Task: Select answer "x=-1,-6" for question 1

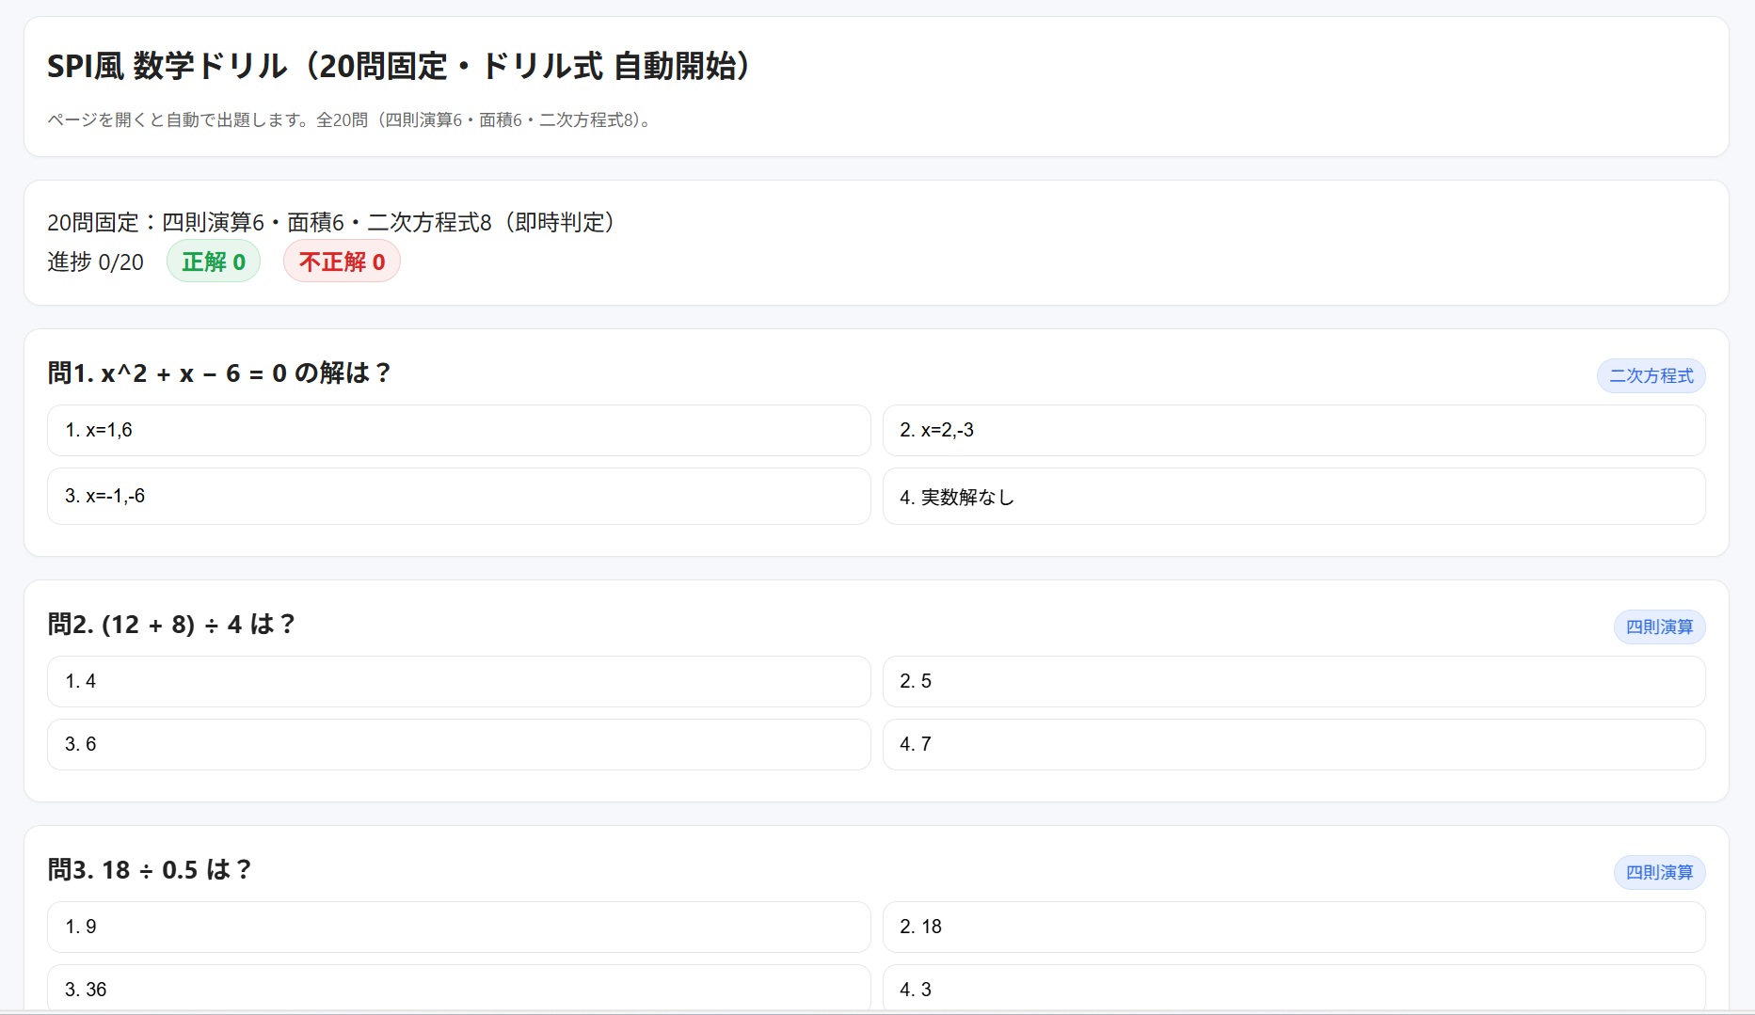Action: coord(458,496)
